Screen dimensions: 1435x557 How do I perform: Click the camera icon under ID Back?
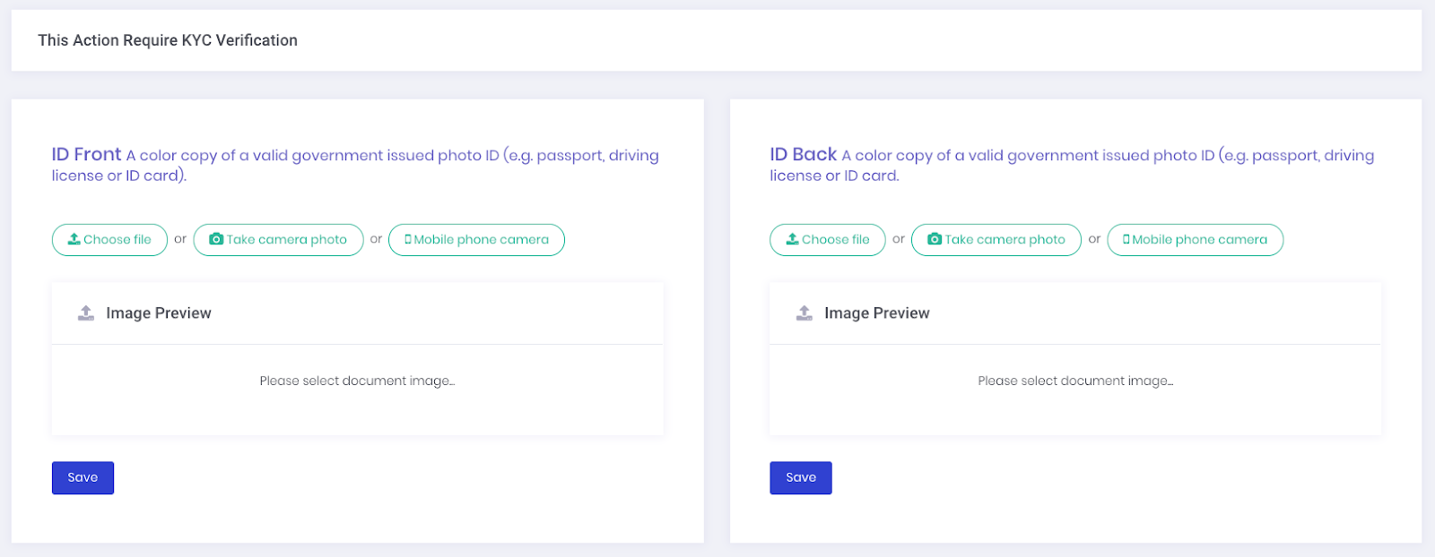point(935,239)
